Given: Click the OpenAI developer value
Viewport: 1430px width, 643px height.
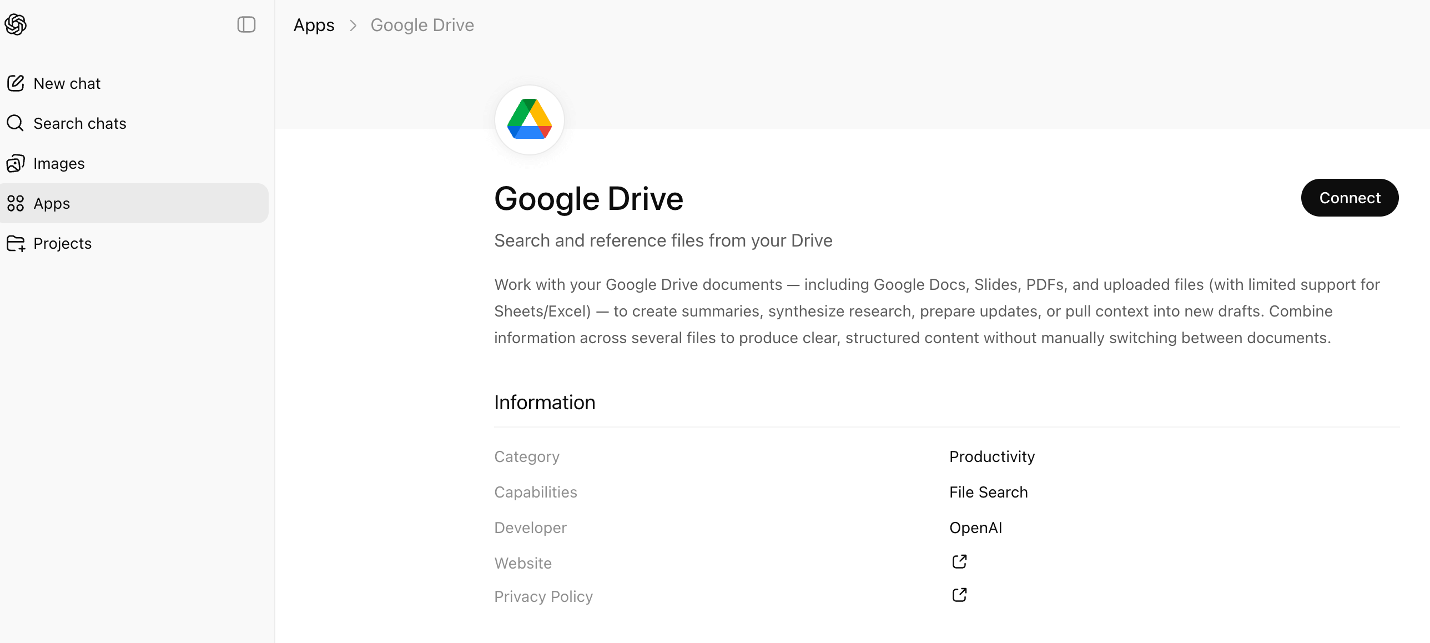Looking at the screenshot, I should pyautogui.click(x=975, y=528).
